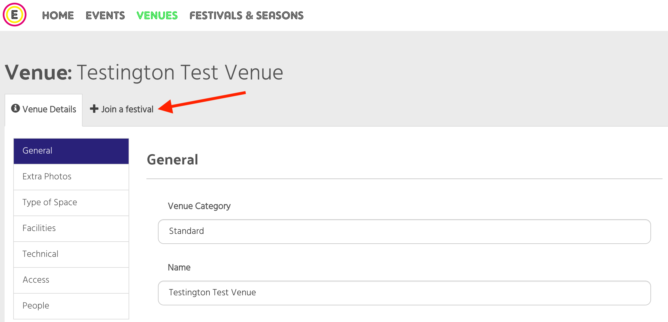
Task: Go to the EVENTS page
Action: click(x=105, y=15)
